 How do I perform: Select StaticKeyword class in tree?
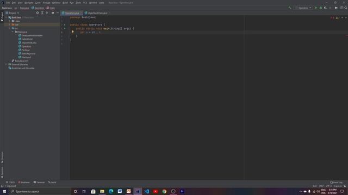click(27, 54)
